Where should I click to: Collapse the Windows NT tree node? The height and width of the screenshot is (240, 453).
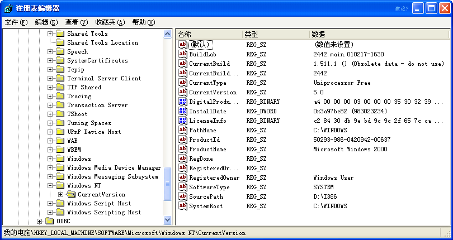click(50, 186)
